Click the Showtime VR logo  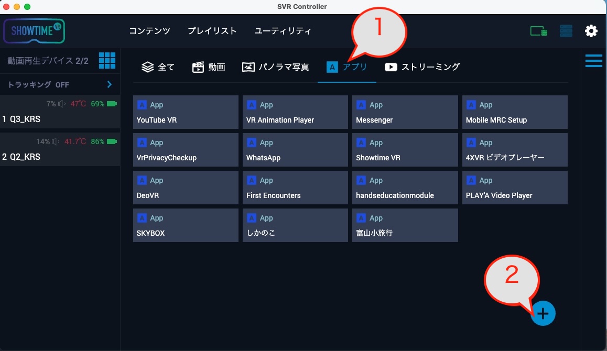34,31
